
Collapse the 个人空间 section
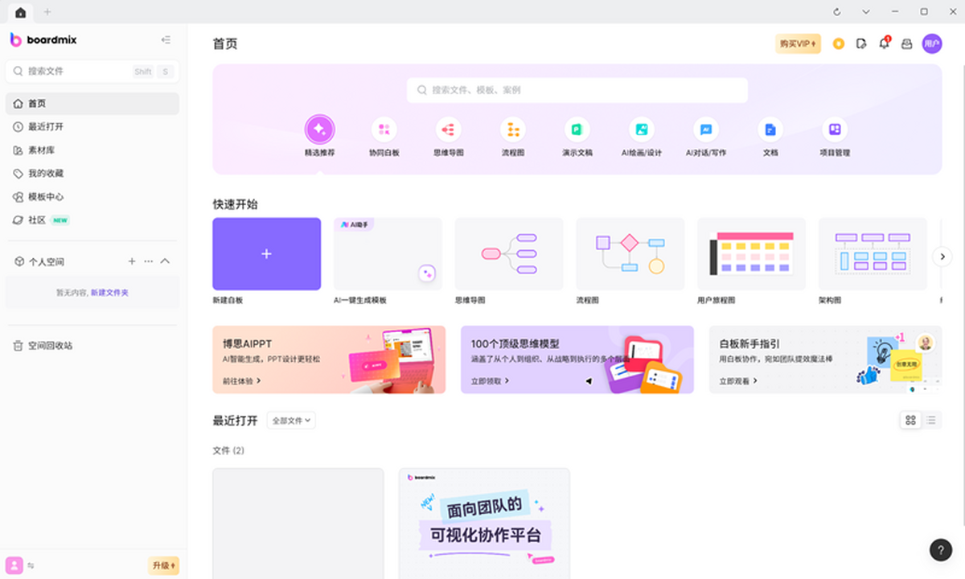165,261
